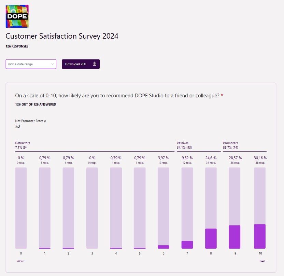Click the bar for score 5
Image resolution: width=284 pixels, height=276 pixels.
[140, 208]
